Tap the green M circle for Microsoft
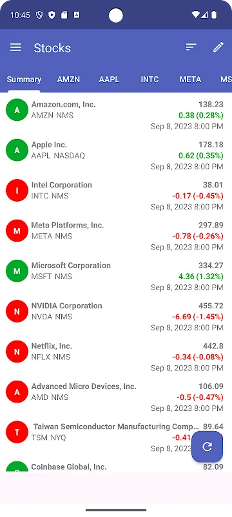 [17, 271]
